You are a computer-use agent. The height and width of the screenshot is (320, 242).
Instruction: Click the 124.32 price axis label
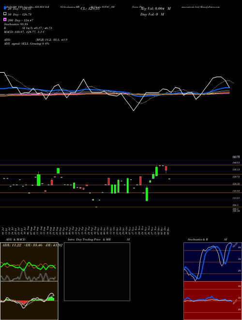coord(236,184)
